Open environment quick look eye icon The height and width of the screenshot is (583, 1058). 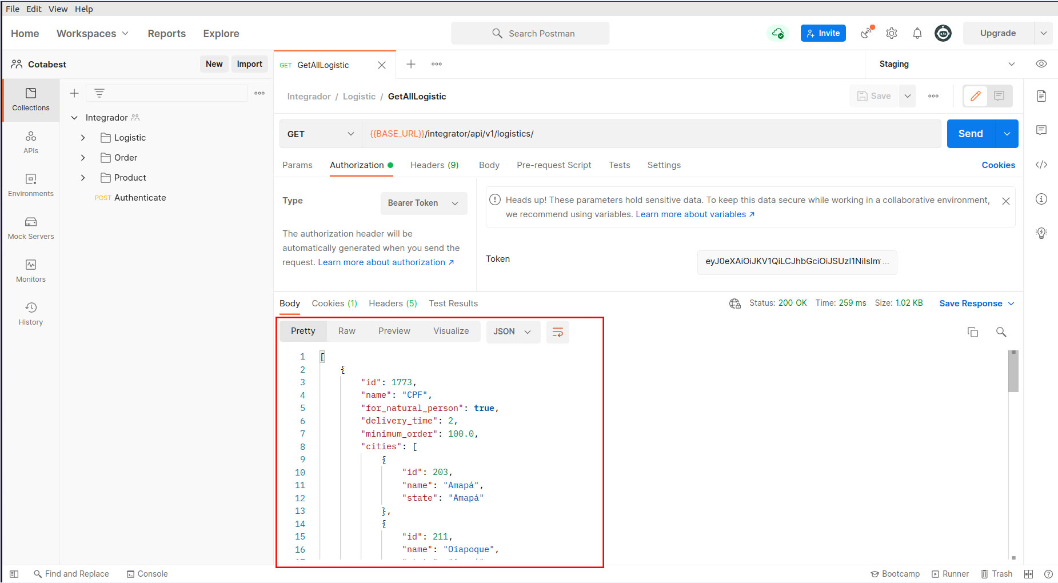[x=1041, y=64]
